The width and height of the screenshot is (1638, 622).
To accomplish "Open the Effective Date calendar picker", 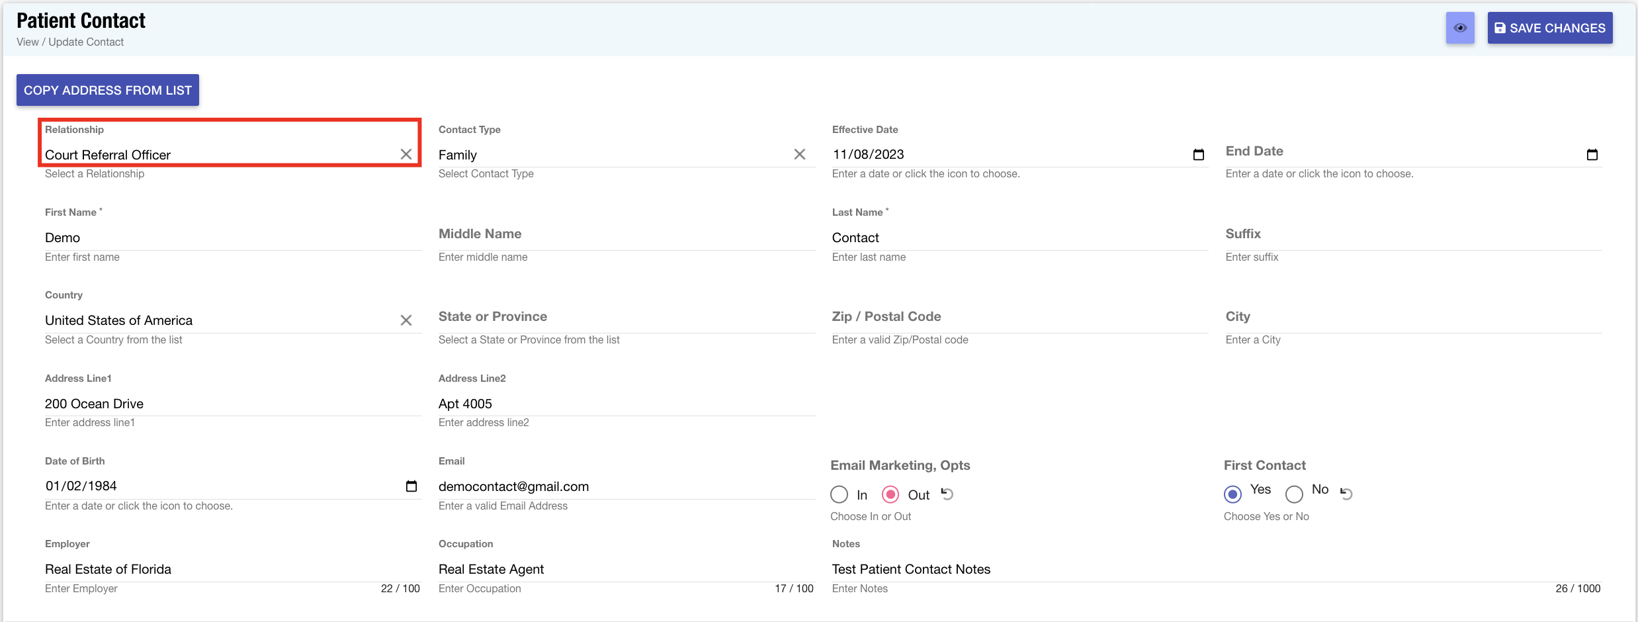I will (x=1198, y=155).
